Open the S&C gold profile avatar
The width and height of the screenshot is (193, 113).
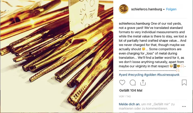(x=124, y=9)
